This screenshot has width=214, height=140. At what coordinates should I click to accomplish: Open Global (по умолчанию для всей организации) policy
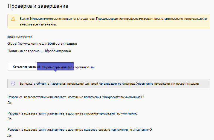click(x=42, y=44)
